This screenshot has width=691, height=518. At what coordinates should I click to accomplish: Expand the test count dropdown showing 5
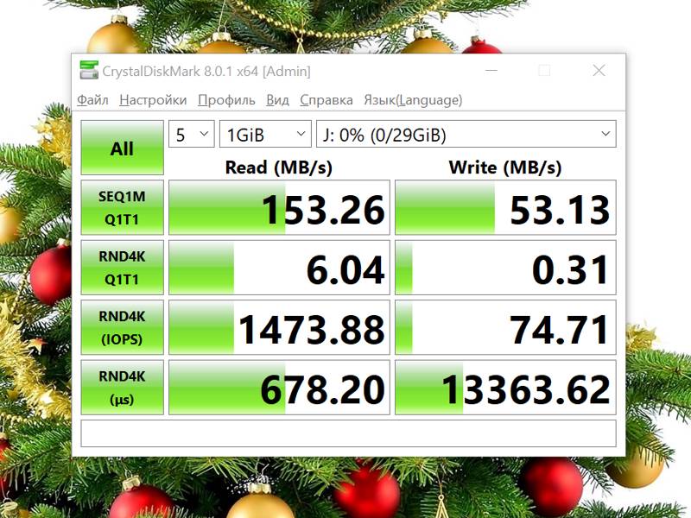(191, 135)
